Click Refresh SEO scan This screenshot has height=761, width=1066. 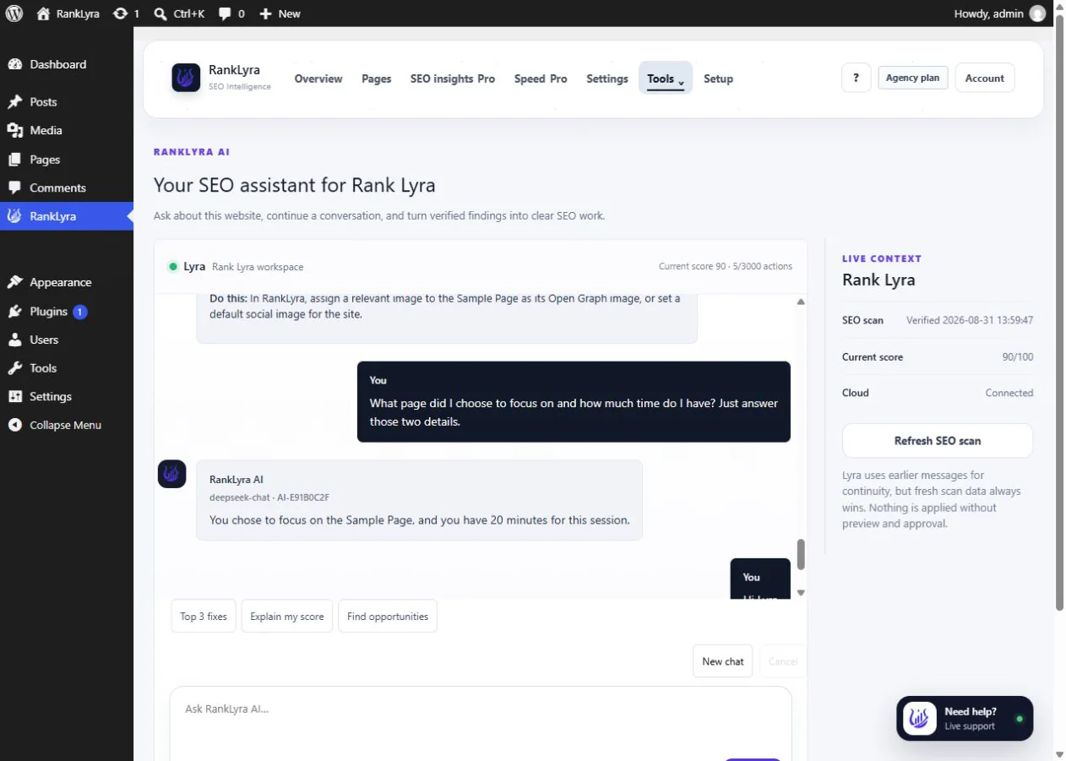(938, 441)
